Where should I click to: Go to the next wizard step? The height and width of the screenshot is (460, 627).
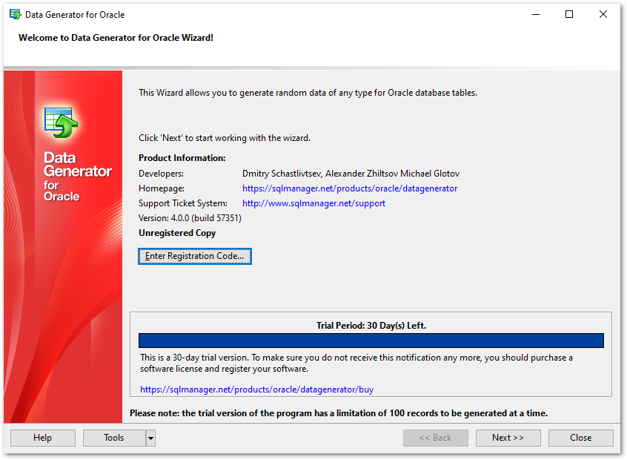point(508,438)
